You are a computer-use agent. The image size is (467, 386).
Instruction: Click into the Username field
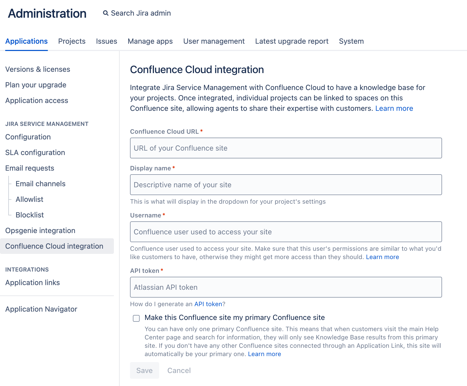pyautogui.click(x=286, y=232)
